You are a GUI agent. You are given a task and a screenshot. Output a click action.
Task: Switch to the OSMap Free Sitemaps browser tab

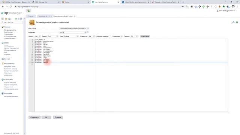16,2
